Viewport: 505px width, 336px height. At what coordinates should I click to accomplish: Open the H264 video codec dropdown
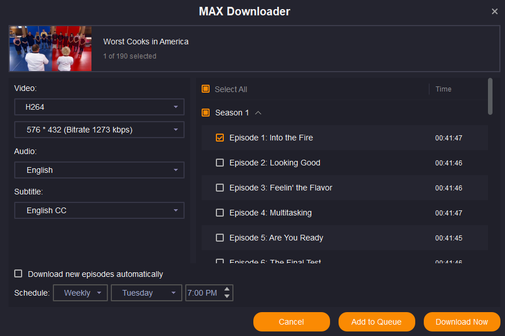[x=99, y=107]
